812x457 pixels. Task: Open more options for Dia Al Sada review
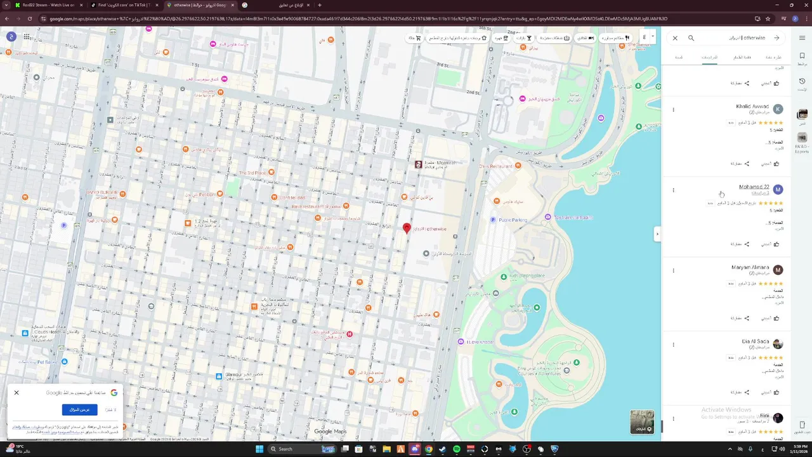point(674,345)
